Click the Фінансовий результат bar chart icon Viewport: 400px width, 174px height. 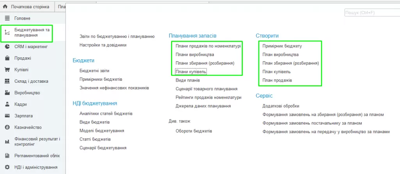7,142
